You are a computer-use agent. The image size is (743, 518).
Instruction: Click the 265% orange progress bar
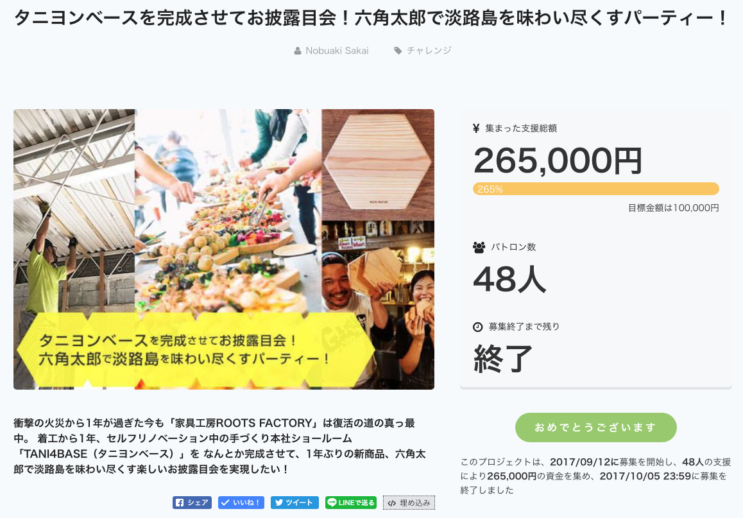(595, 189)
